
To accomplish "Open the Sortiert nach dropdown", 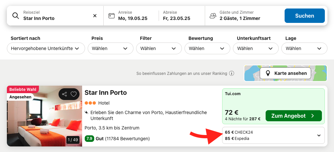I will [46, 48].
